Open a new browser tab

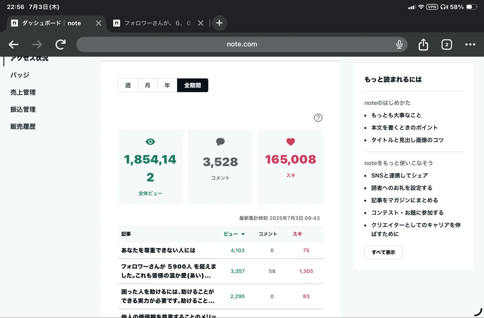click(219, 23)
